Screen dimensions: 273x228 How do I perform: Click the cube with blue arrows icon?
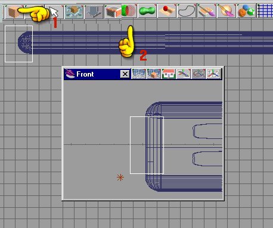tap(74, 12)
